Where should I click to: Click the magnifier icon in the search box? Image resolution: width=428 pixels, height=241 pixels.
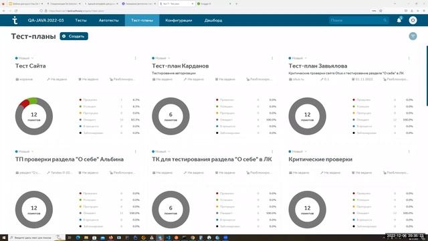tap(385, 20)
